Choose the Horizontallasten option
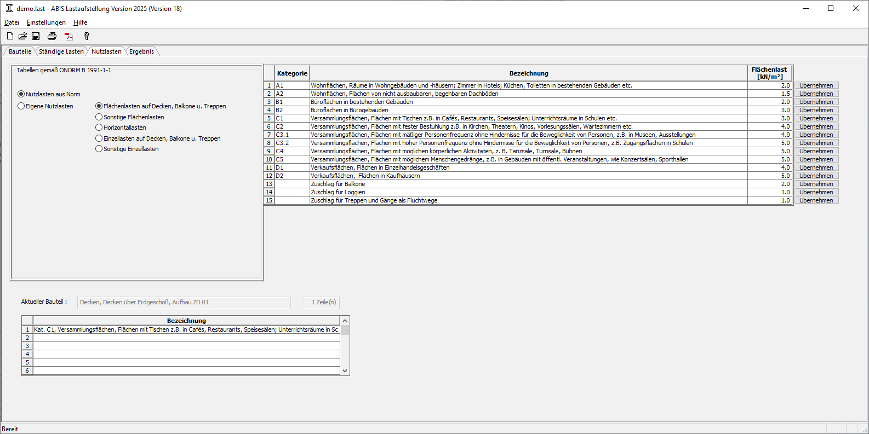869x434 pixels. point(99,128)
